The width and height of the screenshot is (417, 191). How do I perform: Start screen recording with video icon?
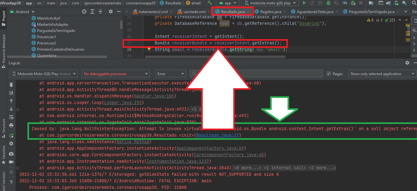11,162
